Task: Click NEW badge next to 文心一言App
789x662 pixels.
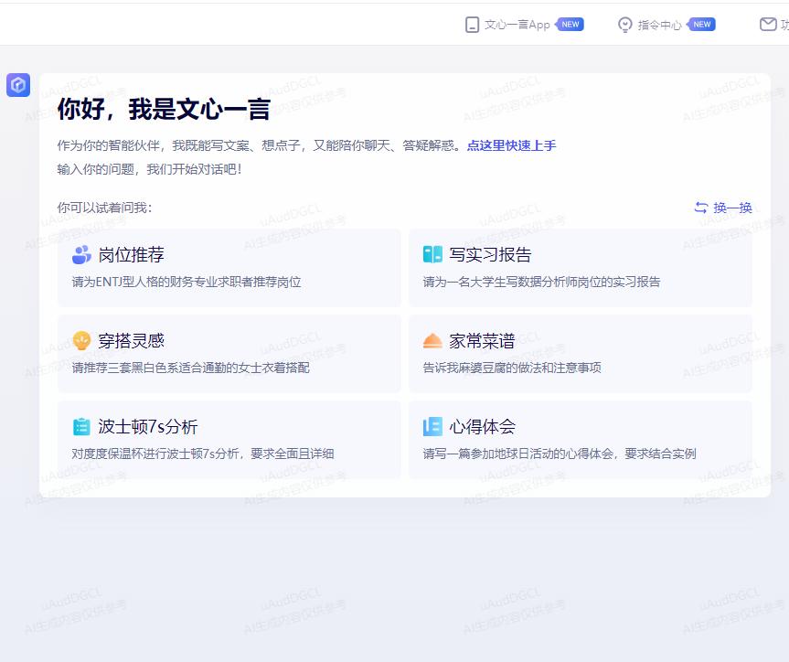Action: point(570,24)
